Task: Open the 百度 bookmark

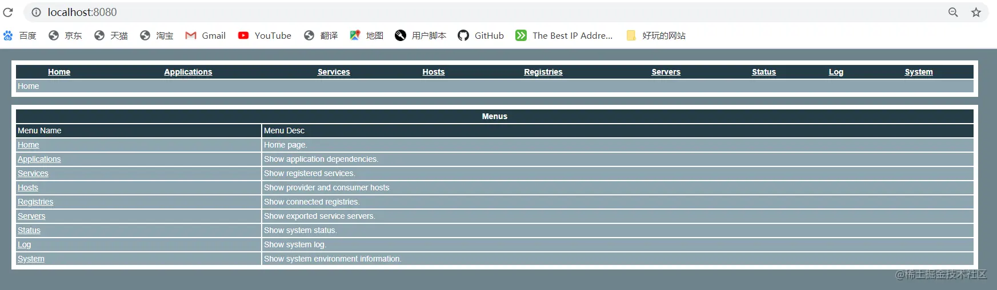Action: 20,35
